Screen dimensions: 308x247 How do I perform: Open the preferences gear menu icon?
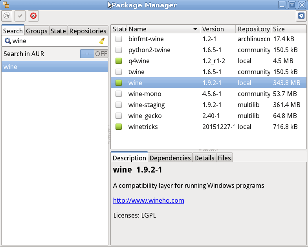(301, 16)
